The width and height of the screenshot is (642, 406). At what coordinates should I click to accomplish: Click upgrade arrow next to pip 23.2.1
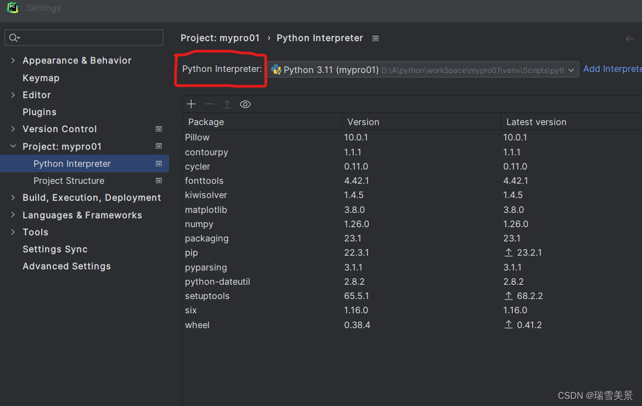coord(509,252)
